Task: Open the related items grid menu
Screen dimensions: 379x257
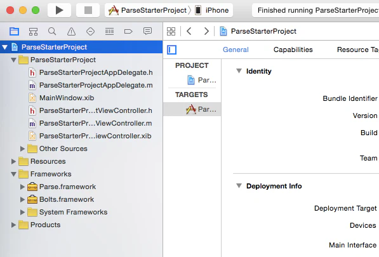Action: click(171, 31)
